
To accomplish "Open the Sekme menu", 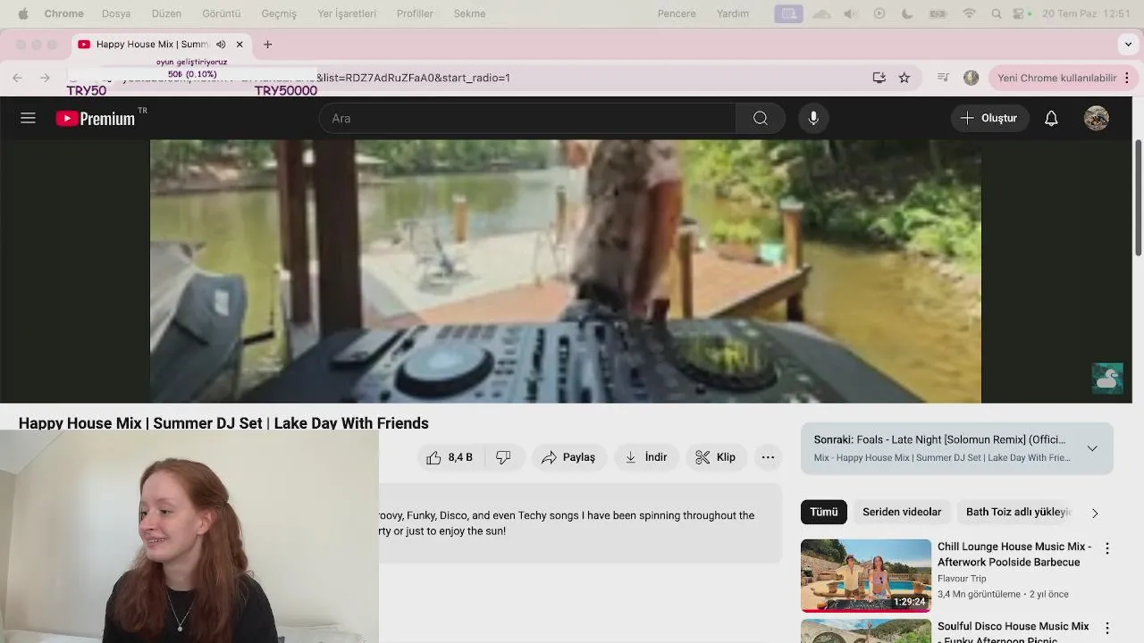I will pyautogui.click(x=469, y=13).
